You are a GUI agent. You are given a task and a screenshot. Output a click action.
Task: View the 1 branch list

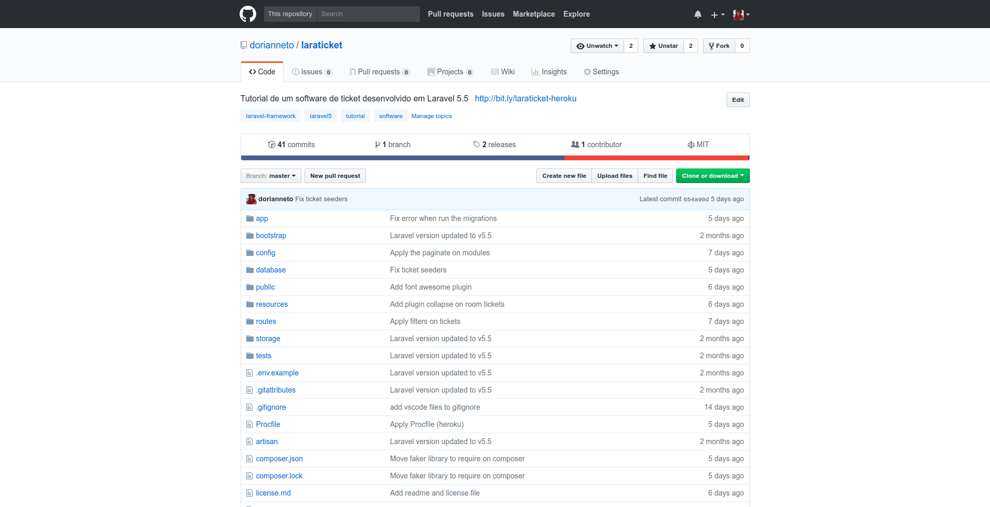[x=392, y=145]
